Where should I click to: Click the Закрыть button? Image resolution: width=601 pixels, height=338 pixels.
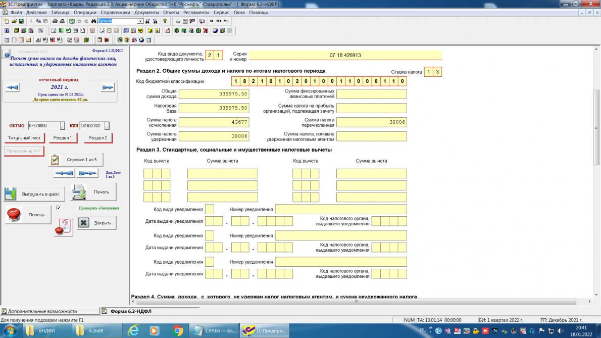(96, 223)
